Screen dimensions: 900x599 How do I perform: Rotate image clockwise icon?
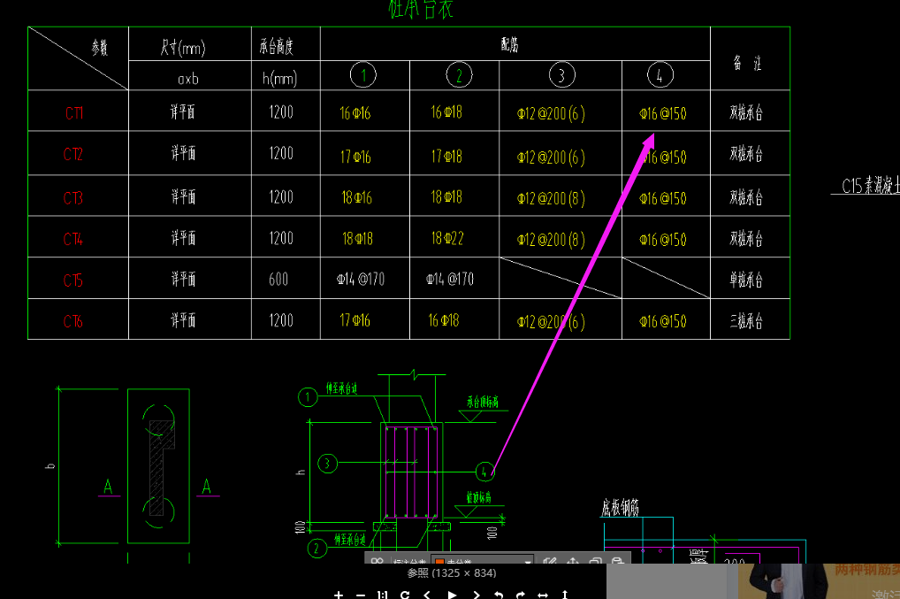520,595
